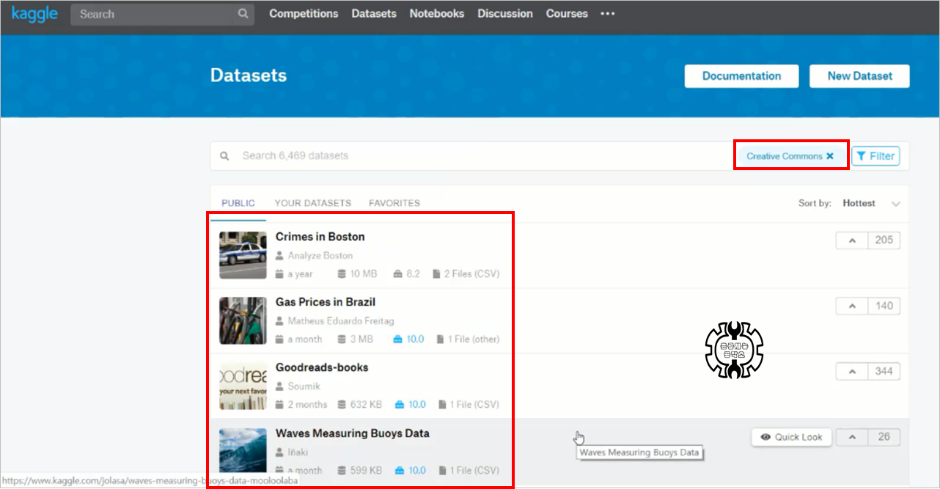940x489 pixels.
Task: Open the Kaggle logo home link
Action: [x=34, y=14]
